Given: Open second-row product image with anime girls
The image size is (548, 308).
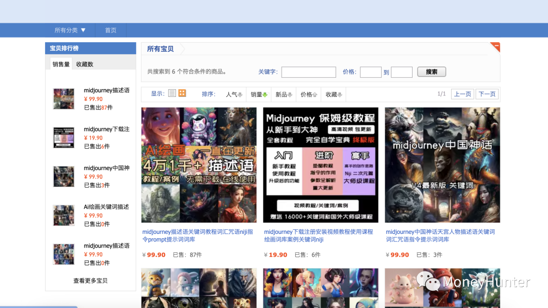Looking at the screenshot, I should (321, 288).
